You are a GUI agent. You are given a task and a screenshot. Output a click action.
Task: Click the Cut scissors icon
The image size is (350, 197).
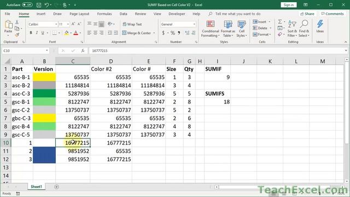(17, 22)
